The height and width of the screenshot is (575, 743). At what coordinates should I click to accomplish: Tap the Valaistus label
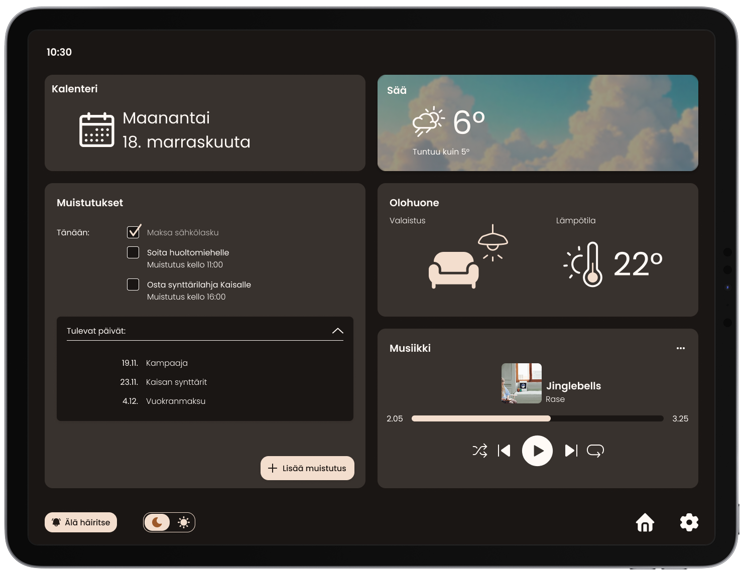coord(407,220)
